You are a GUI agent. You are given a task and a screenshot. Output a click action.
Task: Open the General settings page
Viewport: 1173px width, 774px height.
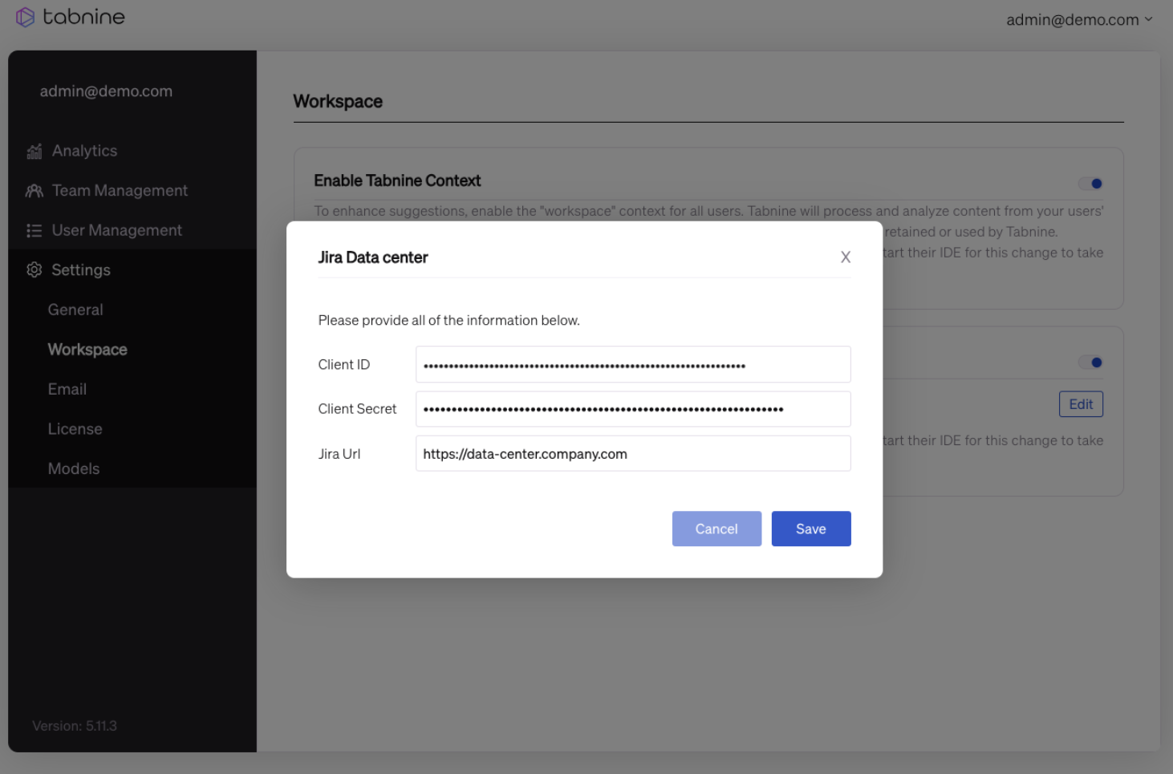click(x=75, y=310)
